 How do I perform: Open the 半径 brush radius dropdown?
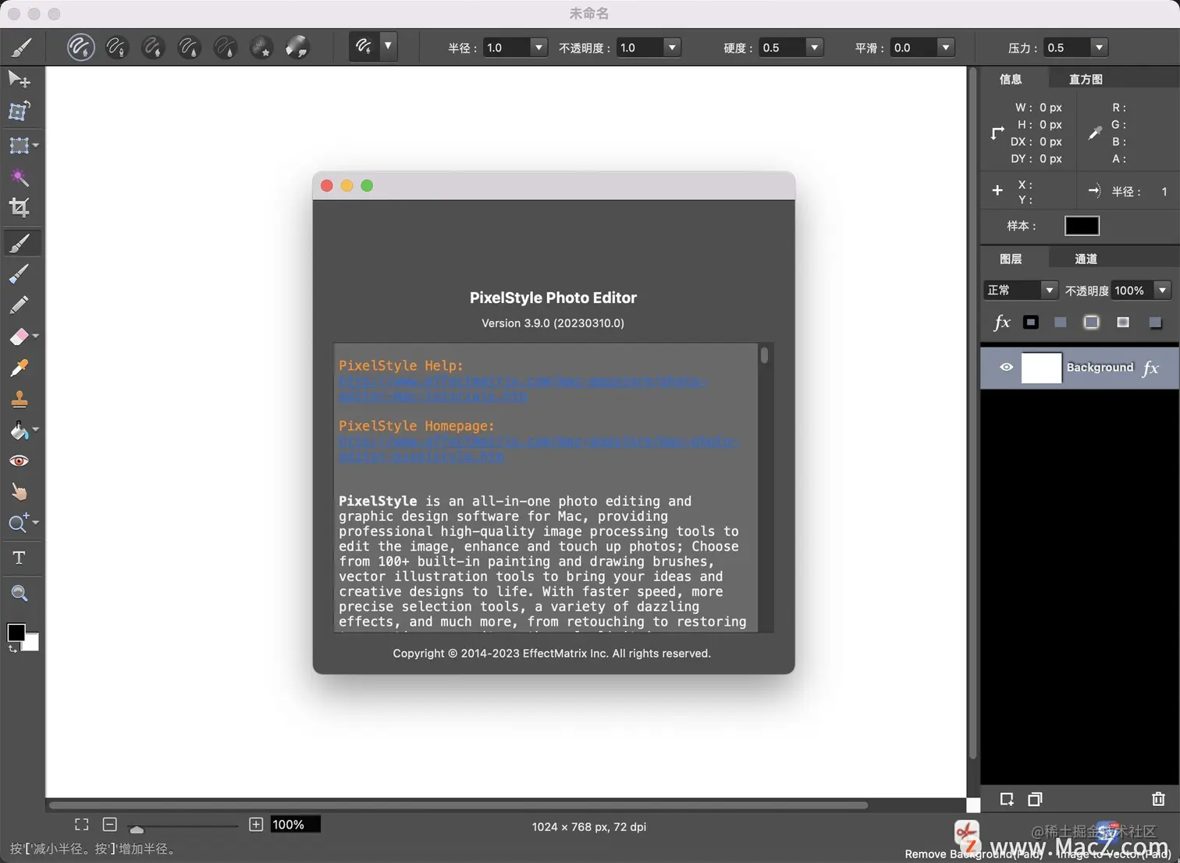[x=538, y=47]
